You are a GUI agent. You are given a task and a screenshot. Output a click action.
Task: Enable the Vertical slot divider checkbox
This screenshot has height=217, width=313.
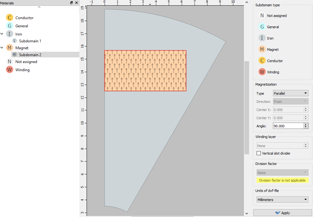click(x=259, y=153)
